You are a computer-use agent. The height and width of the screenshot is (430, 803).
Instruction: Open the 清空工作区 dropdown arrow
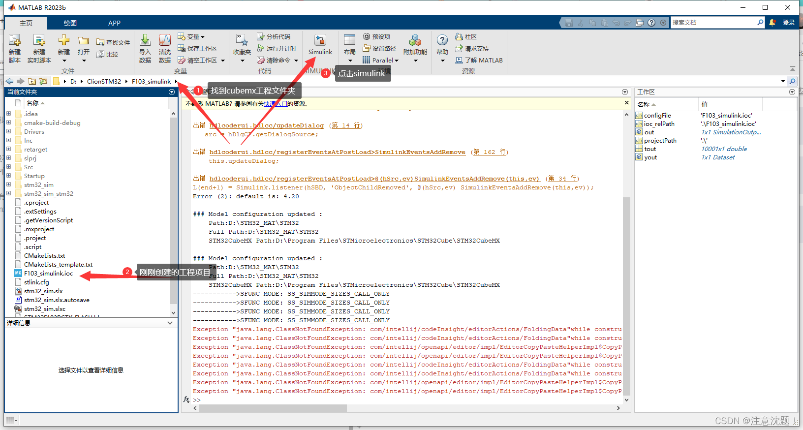point(223,61)
